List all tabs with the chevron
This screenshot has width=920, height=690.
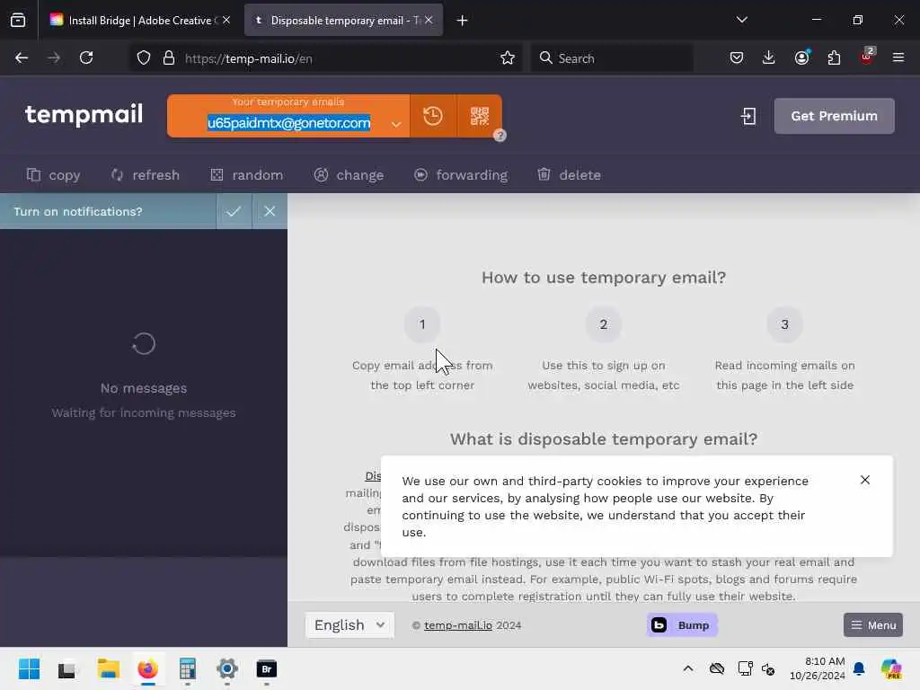point(741,20)
